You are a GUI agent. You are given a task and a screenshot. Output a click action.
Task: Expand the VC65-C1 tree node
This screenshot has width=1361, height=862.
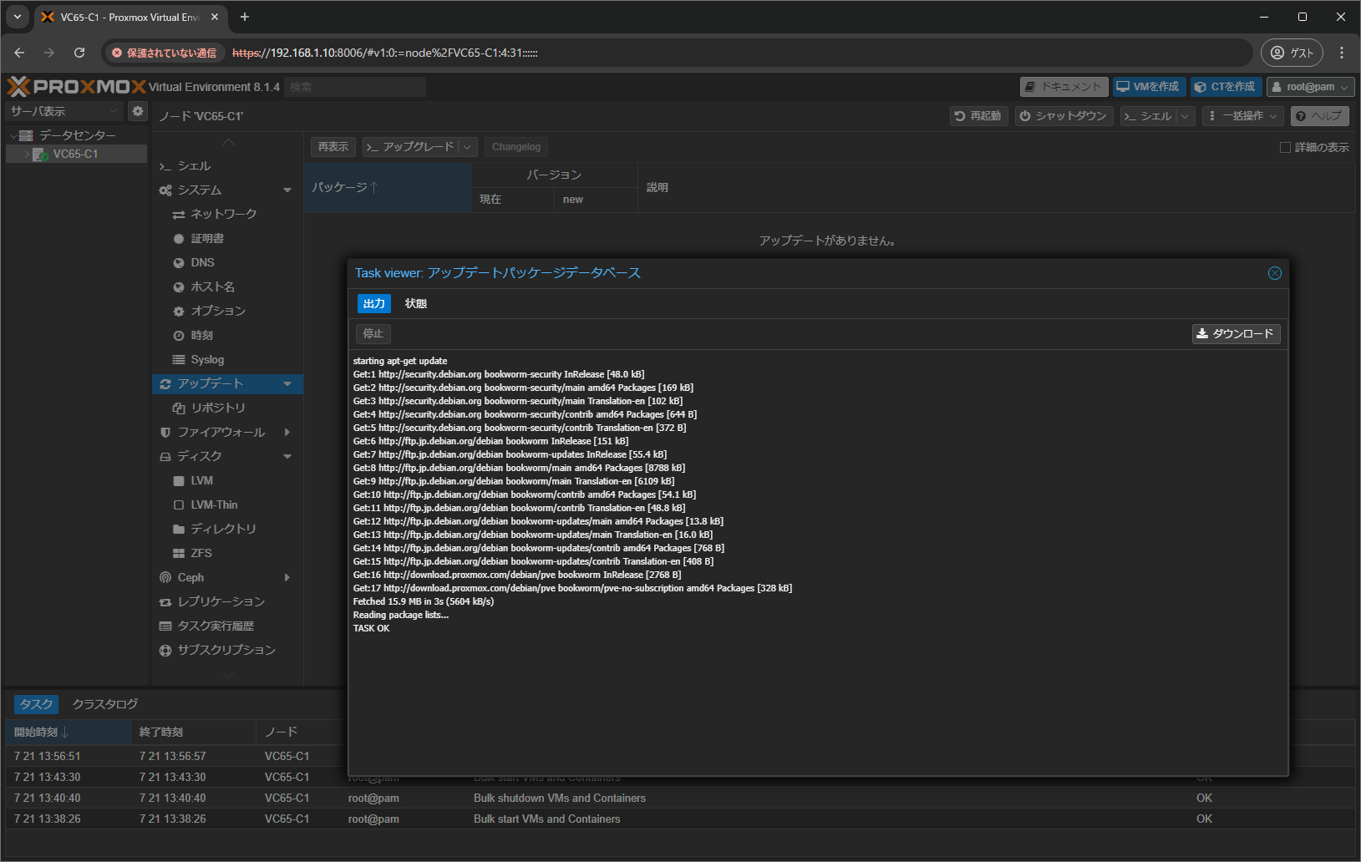coord(27,155)
